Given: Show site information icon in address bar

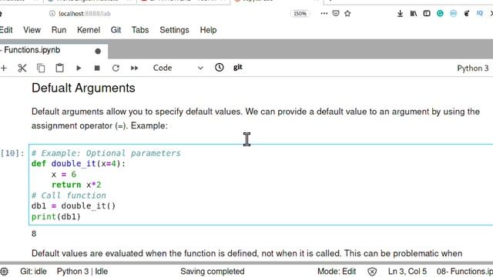Looking at the screenshot, I should 52,14.
